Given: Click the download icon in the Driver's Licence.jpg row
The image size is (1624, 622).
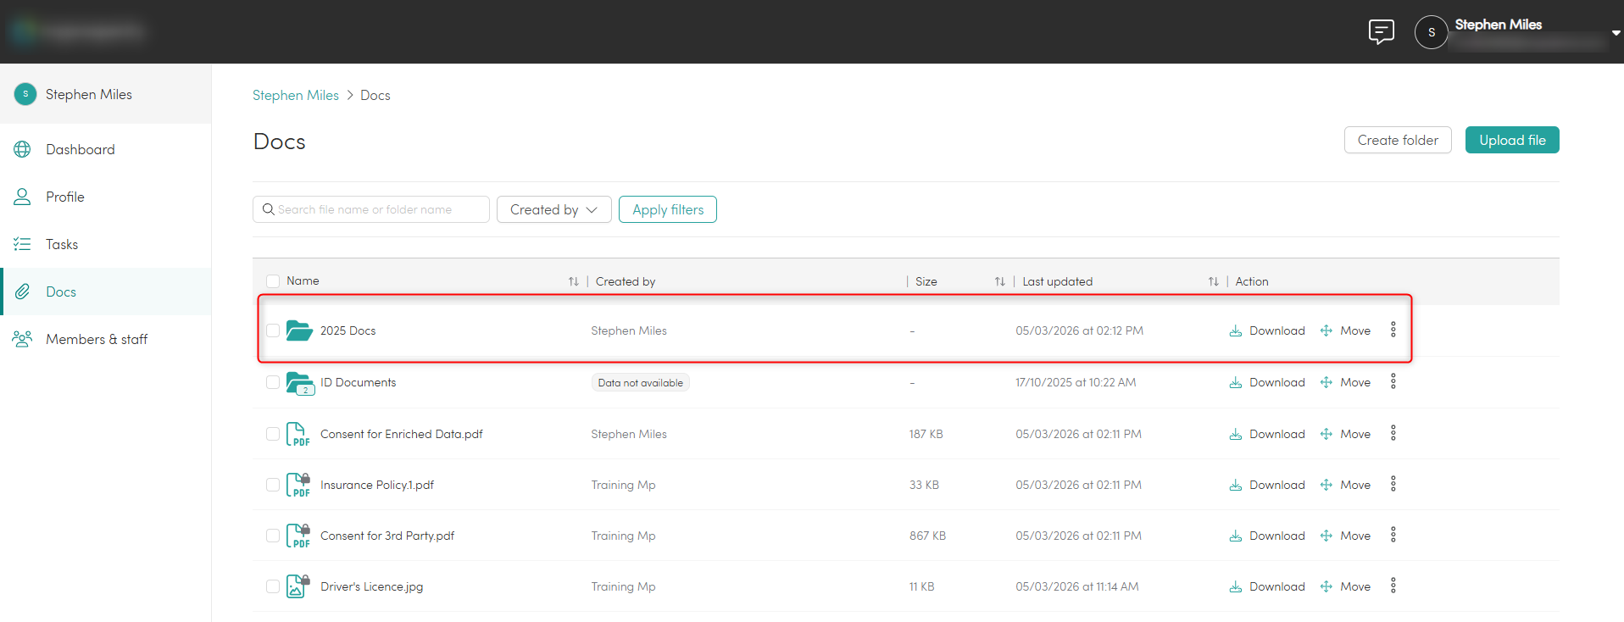Looking at the screenshot, I should [1236, 586].
